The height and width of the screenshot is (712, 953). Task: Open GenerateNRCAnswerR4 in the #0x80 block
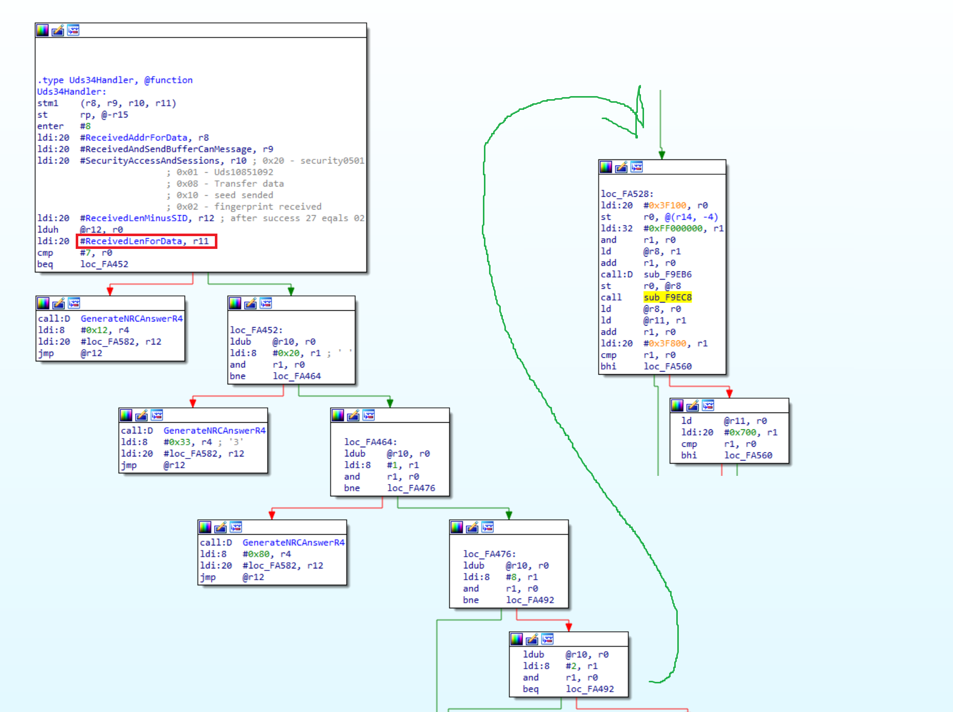click(294, 542)
